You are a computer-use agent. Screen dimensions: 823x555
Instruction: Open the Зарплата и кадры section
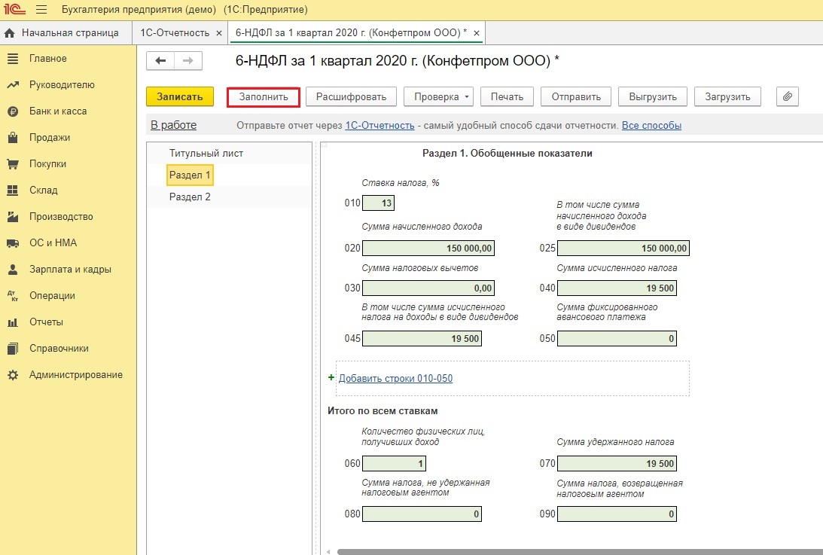point(70,270)
